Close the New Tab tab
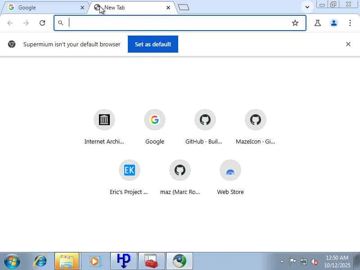Image resolution: width=360 pixels, height=270 pixels. [x=168, y=8]
